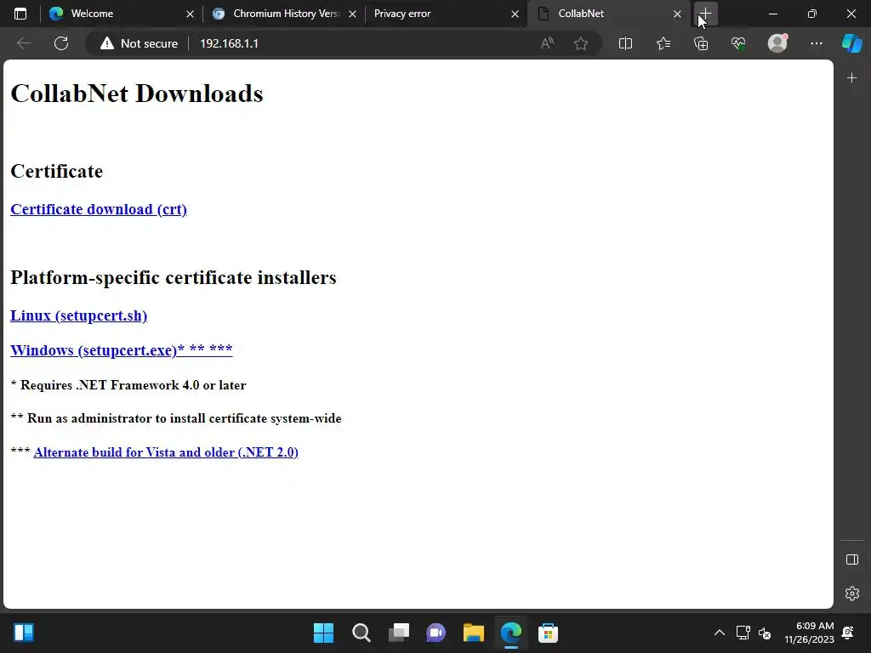
Task: Activate the Read aloud icon
Action: tap(547, 43)
